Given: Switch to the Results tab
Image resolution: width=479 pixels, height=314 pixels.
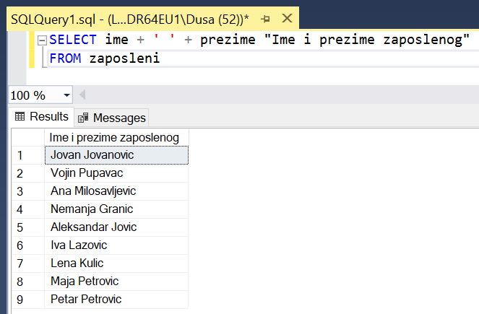Looking at the screenshot, I should pos(42,117).
